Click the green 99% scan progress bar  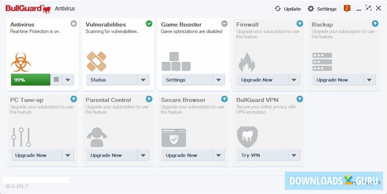tap(31, 80)
